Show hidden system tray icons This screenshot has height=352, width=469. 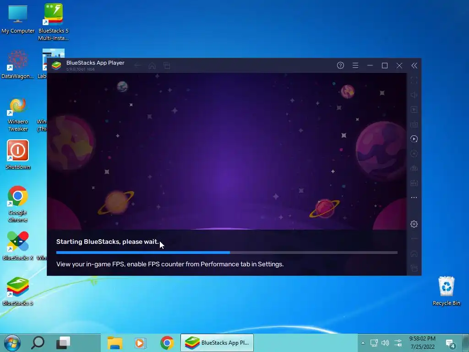(x=363, y=343)
